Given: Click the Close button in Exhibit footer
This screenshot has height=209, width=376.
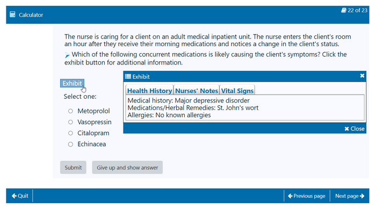Looking at the screenshot, I should (x=355, y=128).
